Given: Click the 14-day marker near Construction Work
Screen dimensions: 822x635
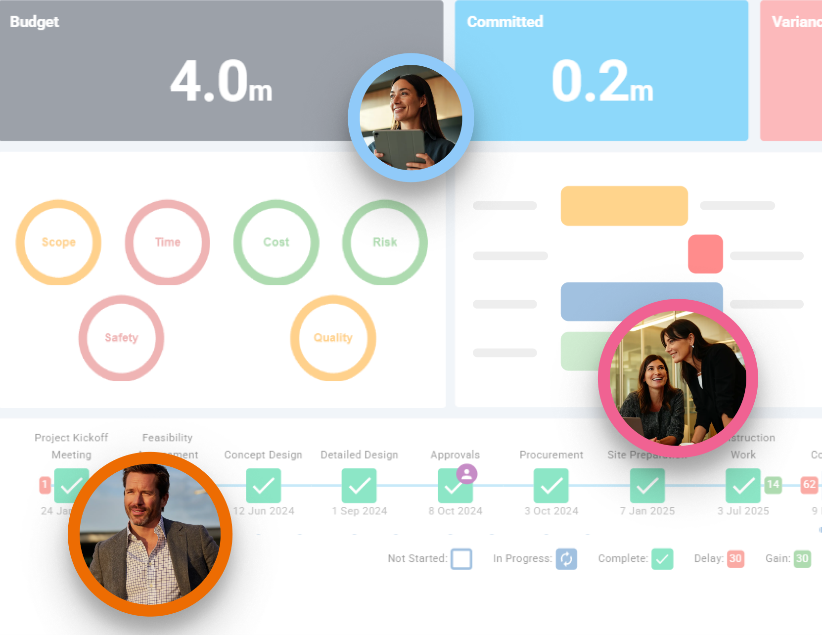Looking at the screenshot, I should tap(774, 486).
